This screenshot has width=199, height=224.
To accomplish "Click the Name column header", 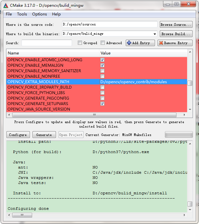I will tap(53, 53).
